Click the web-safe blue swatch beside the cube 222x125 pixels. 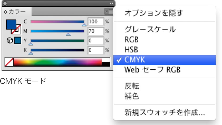click(17, 41)
